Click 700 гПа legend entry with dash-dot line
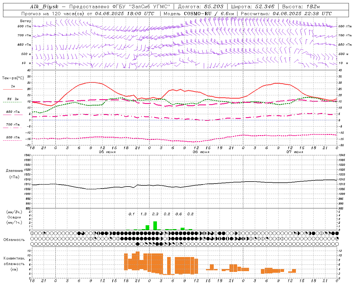This screenshot has height=283, width=353. click(13, 125)
